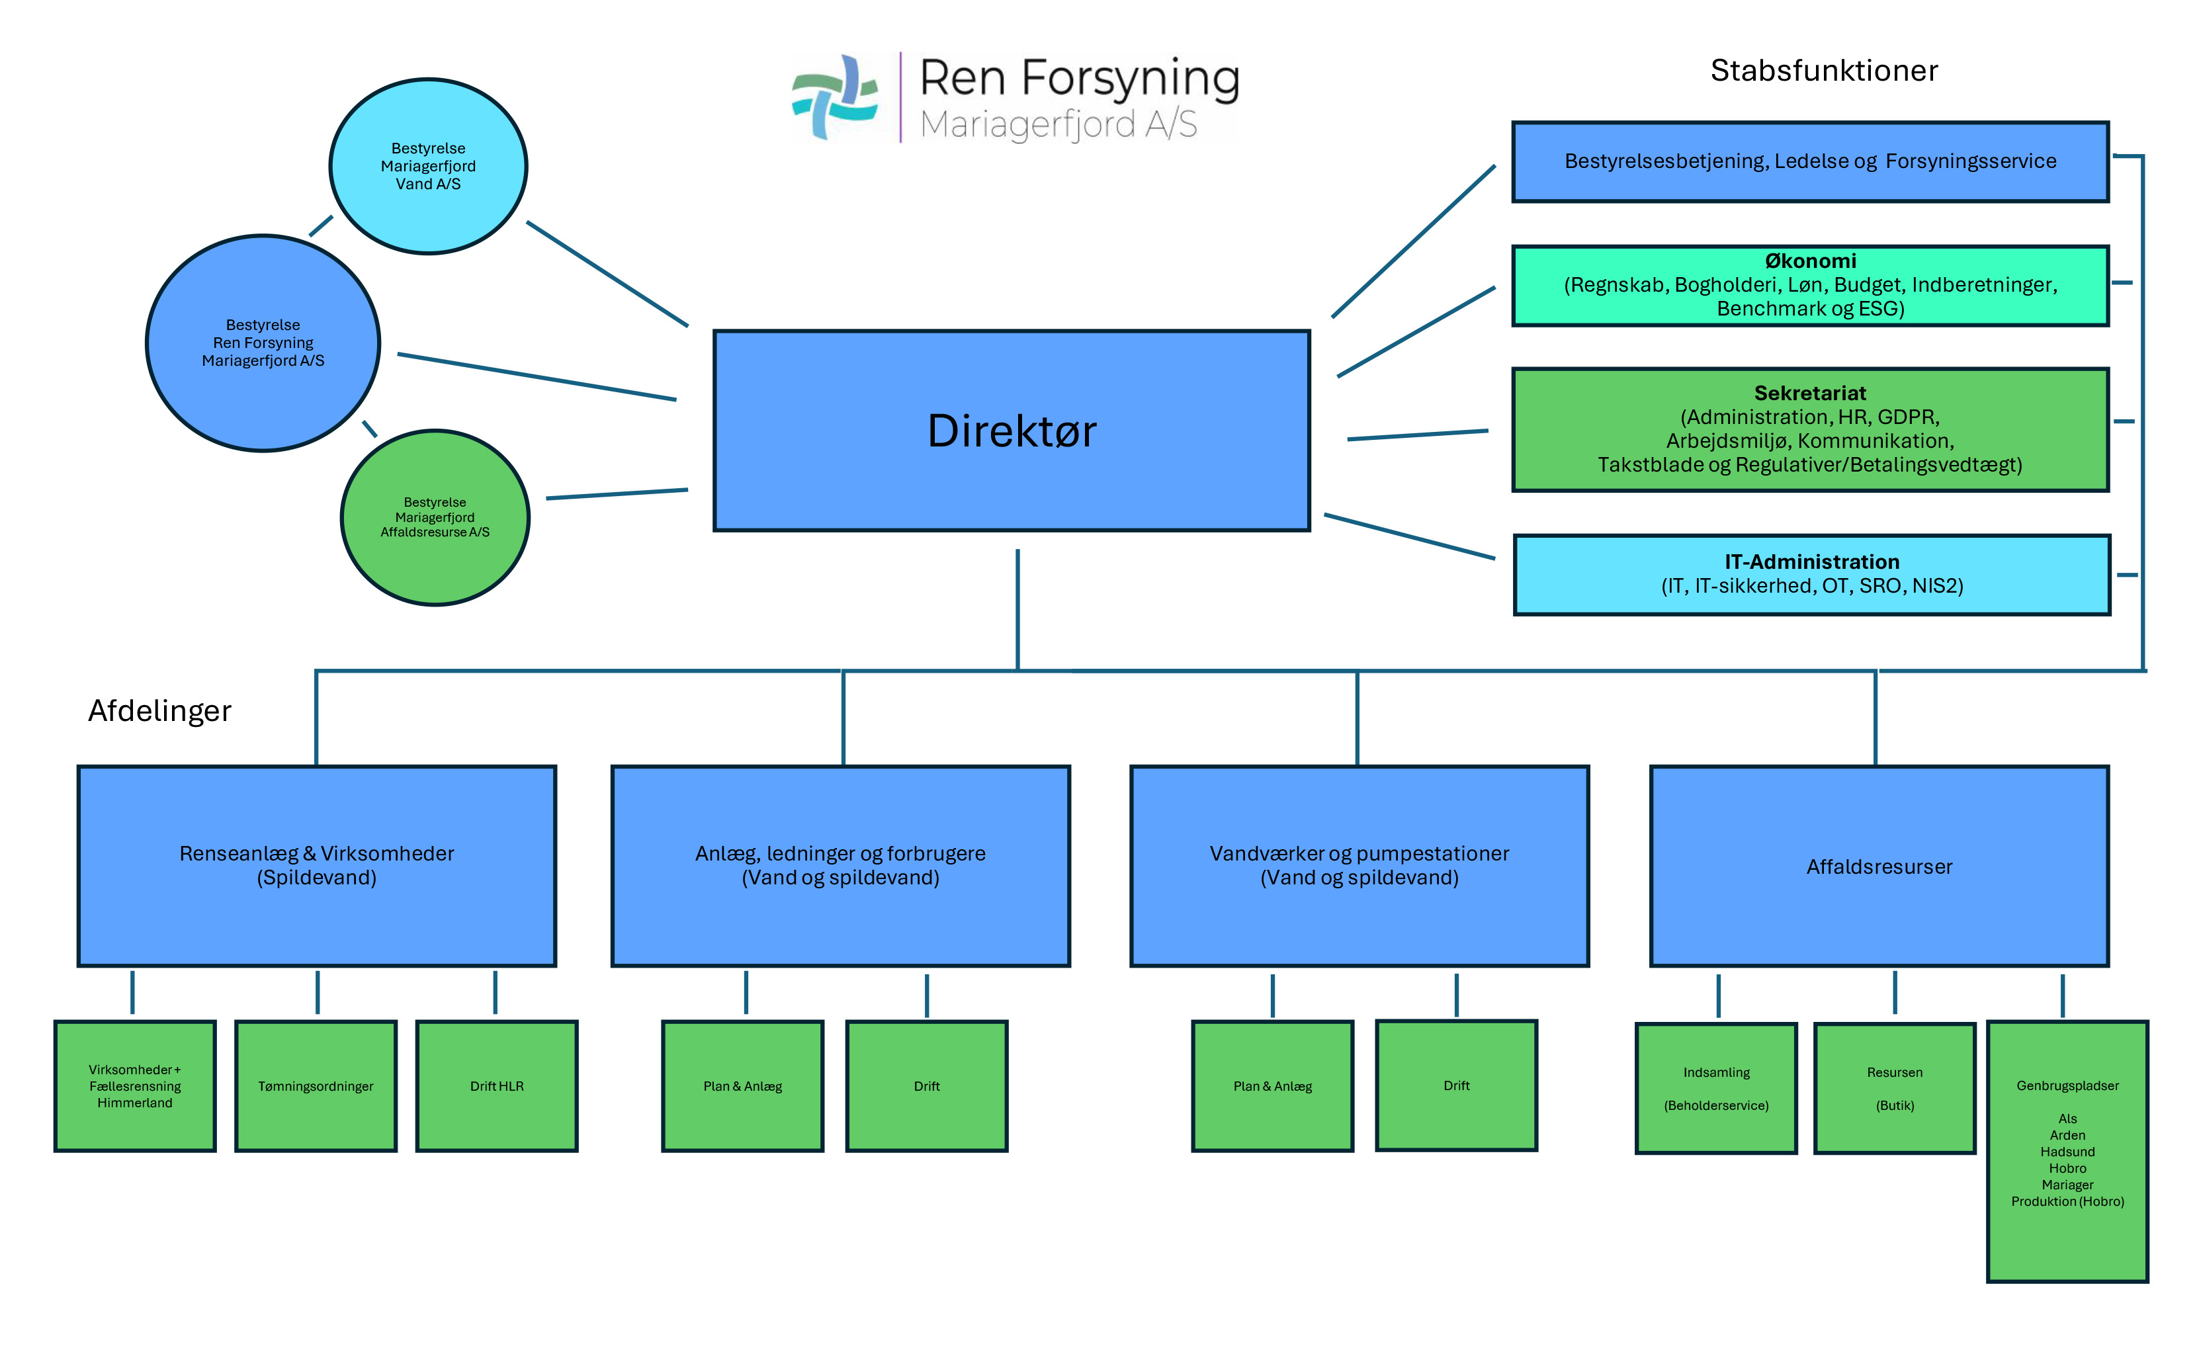
Task: Click the Stabsfunktioner heading
Action: tap(1823, 71)
